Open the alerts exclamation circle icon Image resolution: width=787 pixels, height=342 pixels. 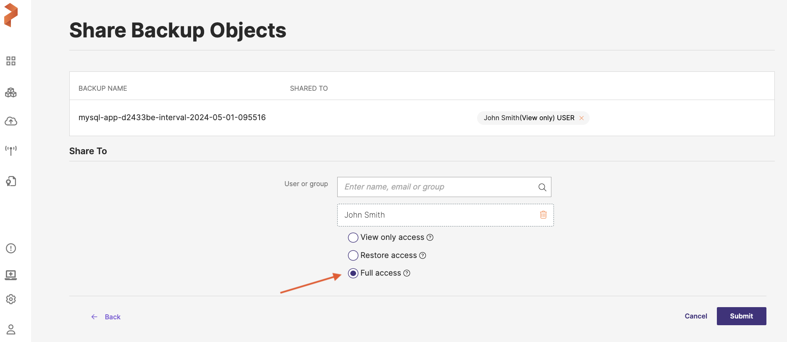[x=11, y=248]
